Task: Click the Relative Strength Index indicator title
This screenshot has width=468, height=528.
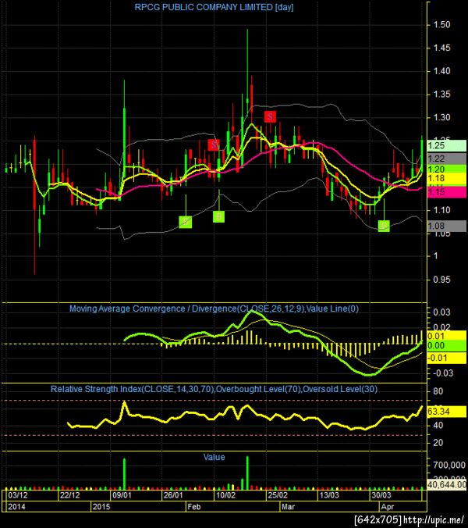Action: [x=214, y=389]
